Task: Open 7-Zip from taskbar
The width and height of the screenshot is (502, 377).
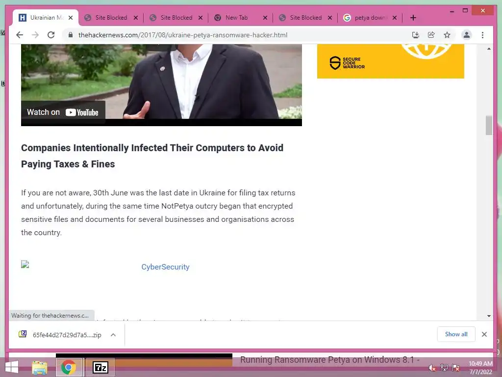Action: coord(100,367)
